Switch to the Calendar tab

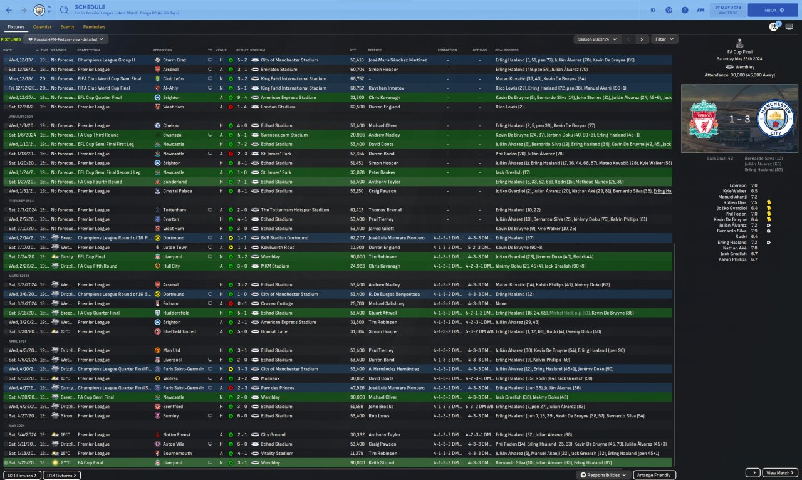pos(42,27)
